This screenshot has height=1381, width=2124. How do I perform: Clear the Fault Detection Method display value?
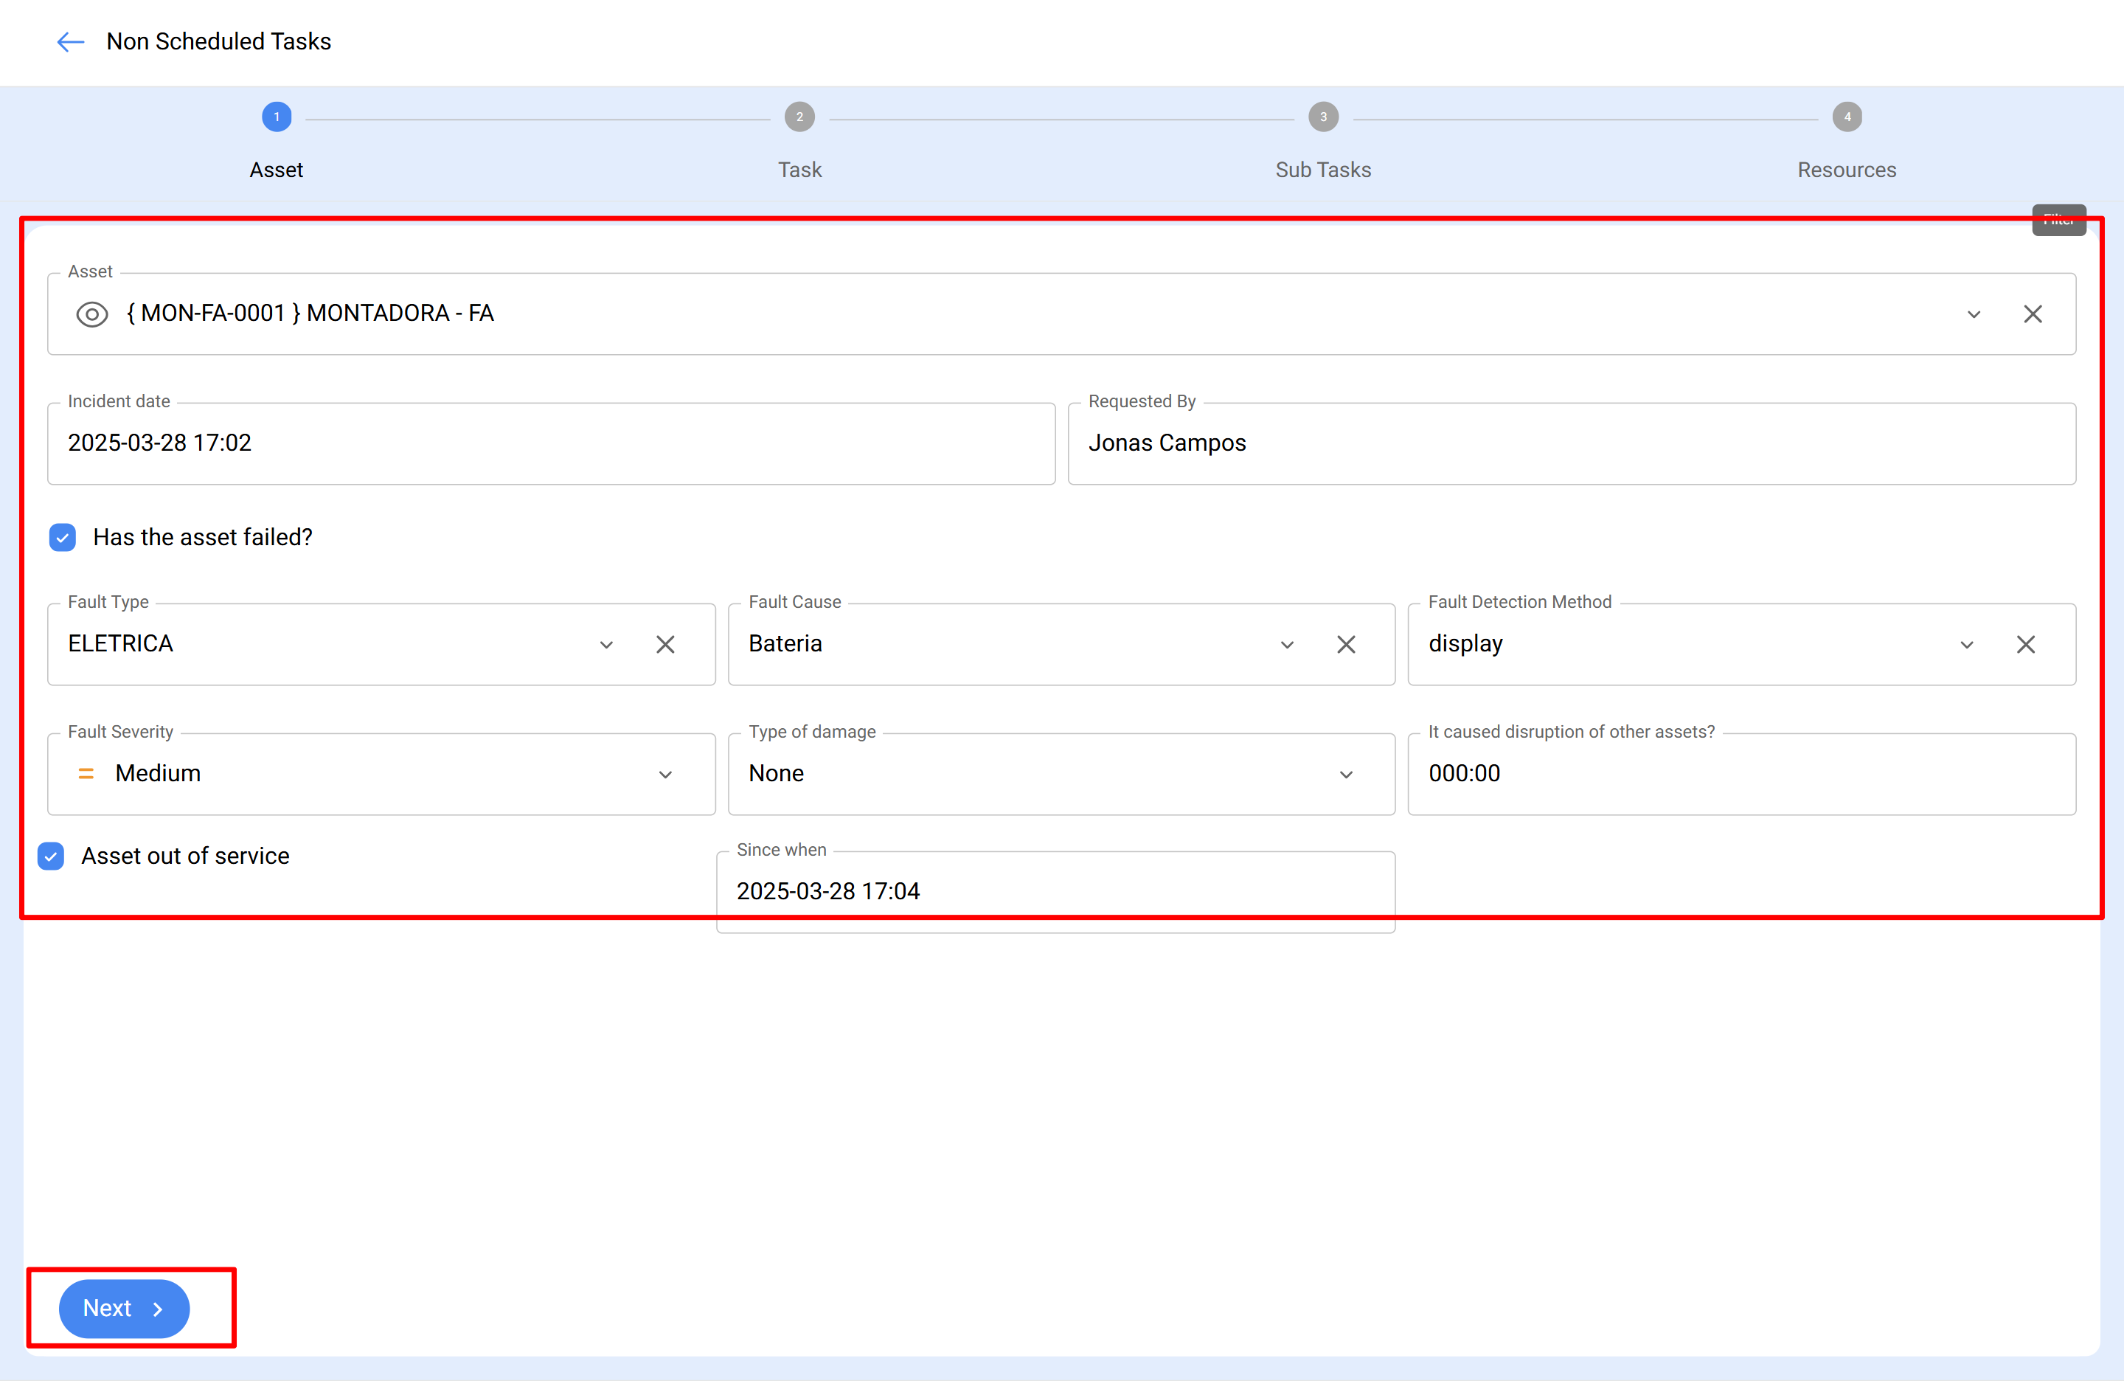(2025, 645)
